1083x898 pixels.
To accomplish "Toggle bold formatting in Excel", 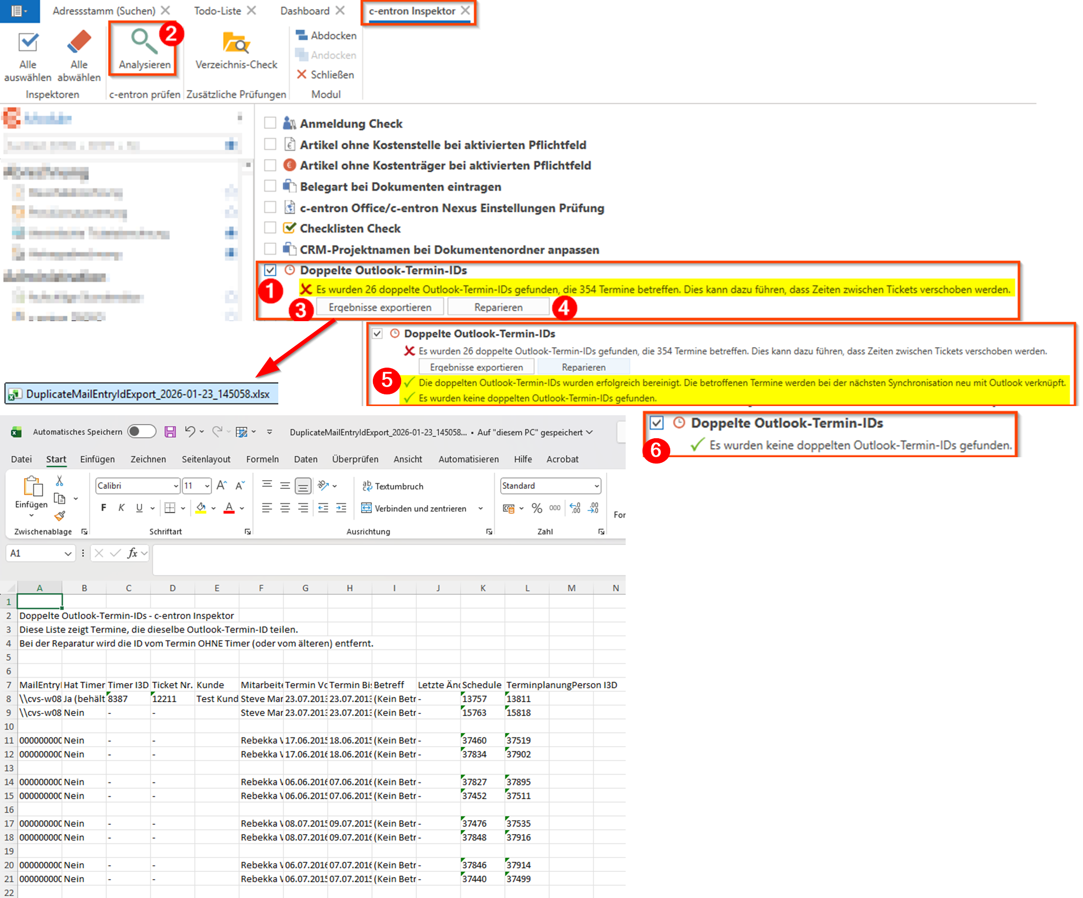I will coord(104,508).
